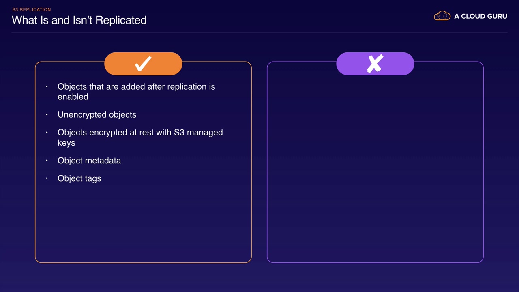The width and height of the screenshot is (519, 292).
Task: Click bullet dot before "Objects that are added"
Action: 47,87
